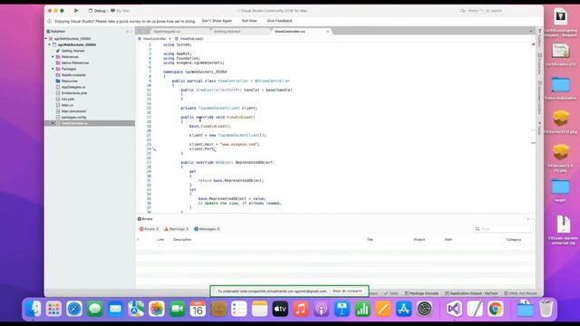Viewport: 580px width, 326px height.
Task: Select the Resources folder
Action: [70, 81]
